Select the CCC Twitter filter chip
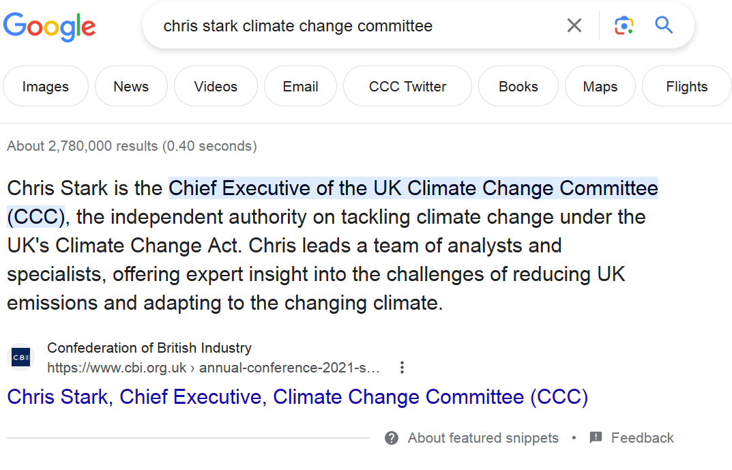 (407, 87)
